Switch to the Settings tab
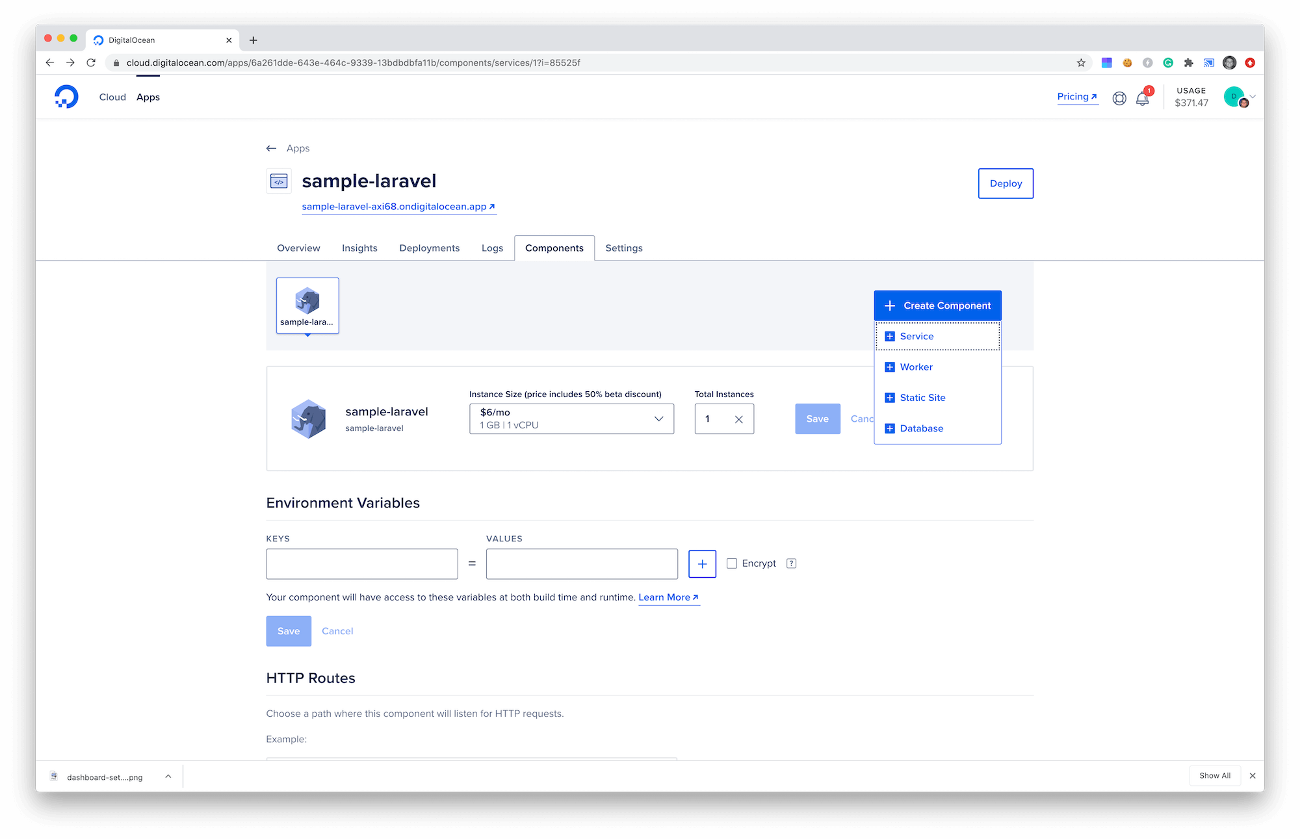1300x839 pixels. point(624,248)
